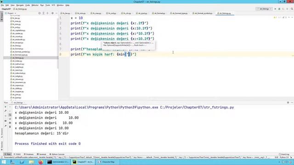Click the Run tab str_fstrings in Run panel
294x165 pixels.
click(18, 103)
